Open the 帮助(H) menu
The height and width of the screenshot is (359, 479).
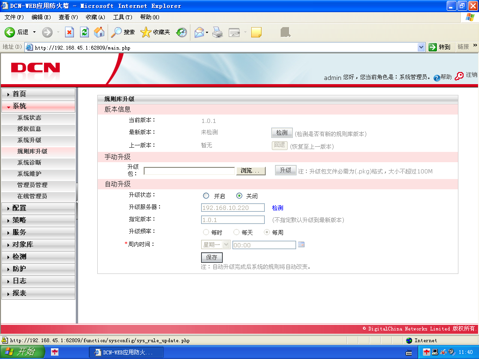(x=150, y=17)
